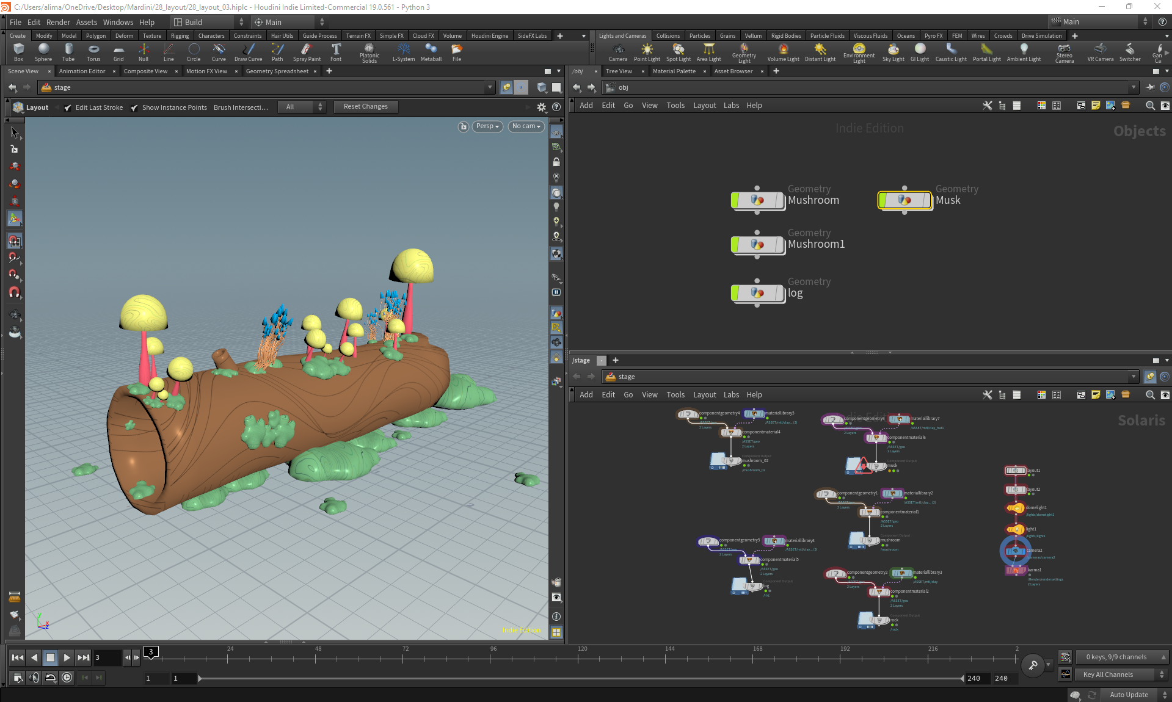Image resolution: width=1172 pixels, height=702 pixels.
Task: Expand the stage path dropdown in viewport
Action: tap(489, 87)
